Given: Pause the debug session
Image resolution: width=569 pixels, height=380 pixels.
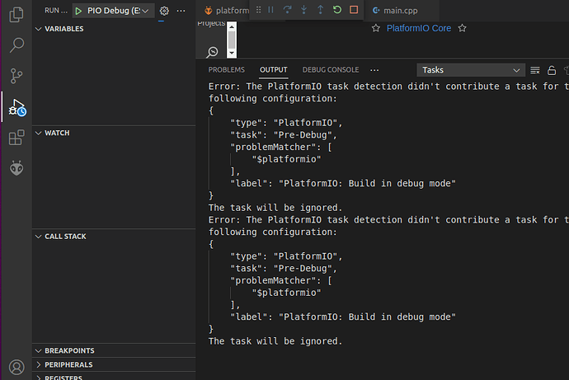Looking at the screenshot, I should [x=270, y=10].
